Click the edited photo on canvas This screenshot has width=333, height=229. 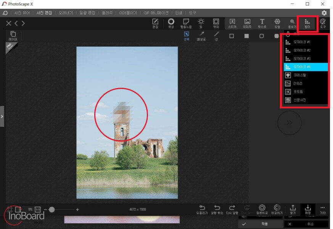click(x=127, y=123)
